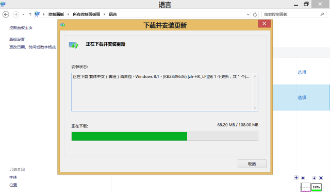Open 字体 link under 另请参阅
330x194 pixels.
(13, 177)
